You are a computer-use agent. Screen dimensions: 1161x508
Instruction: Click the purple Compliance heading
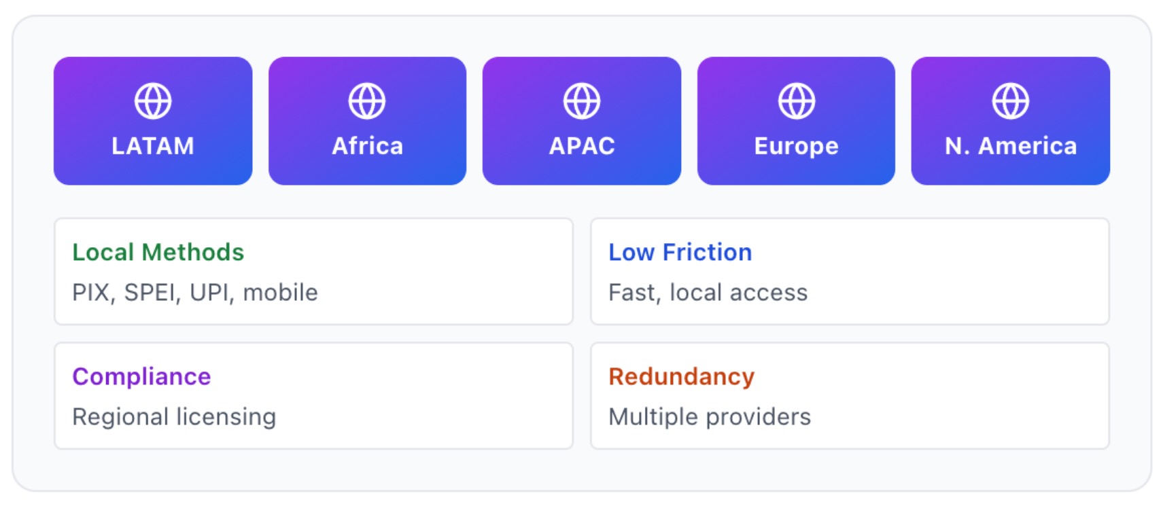141,377
